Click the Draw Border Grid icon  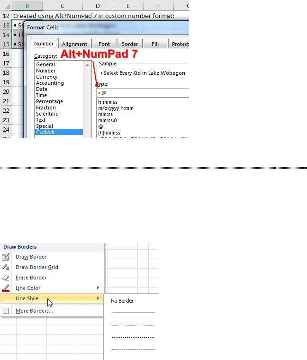6,267
